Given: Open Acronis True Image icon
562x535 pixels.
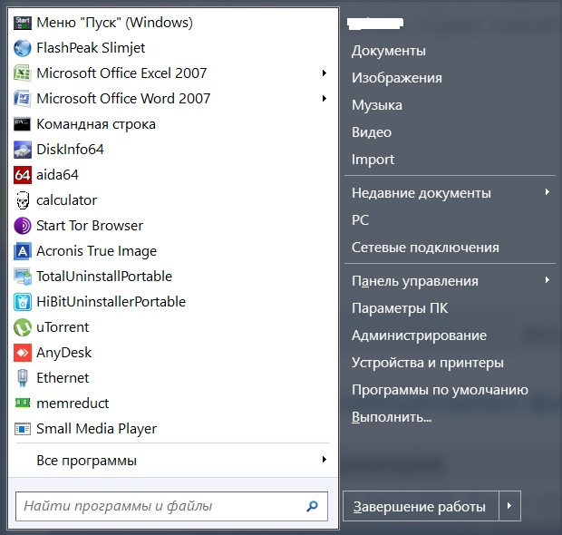Looking at the screenshot, I should 23,251.
